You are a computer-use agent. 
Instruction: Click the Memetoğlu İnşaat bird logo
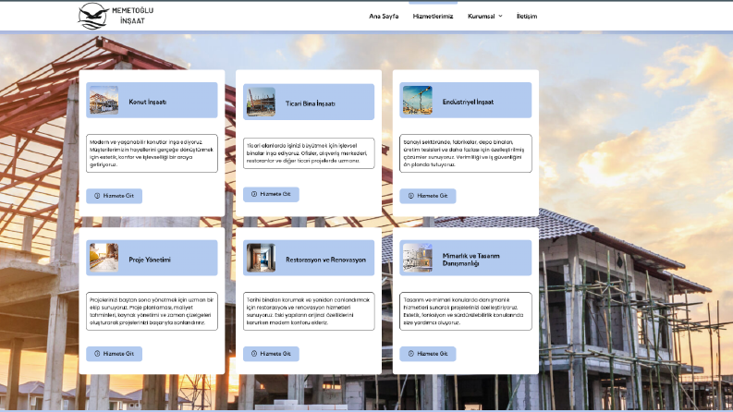pos(93,16)
